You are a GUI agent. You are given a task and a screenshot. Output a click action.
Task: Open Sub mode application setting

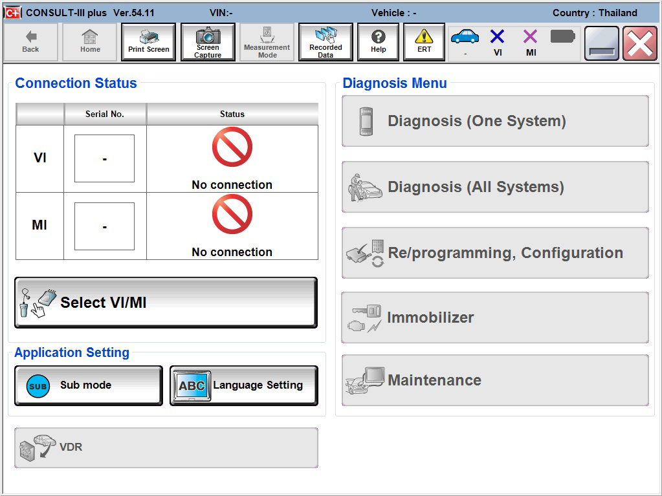[x=89, y=385]
